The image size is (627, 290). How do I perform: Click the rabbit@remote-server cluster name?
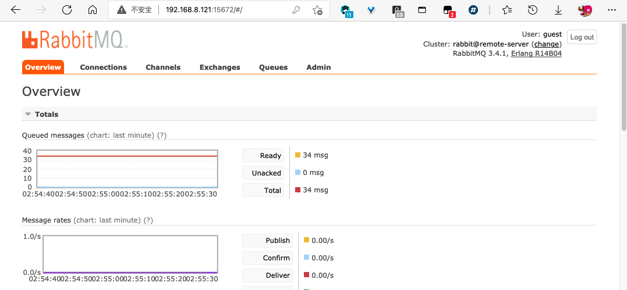491,44
